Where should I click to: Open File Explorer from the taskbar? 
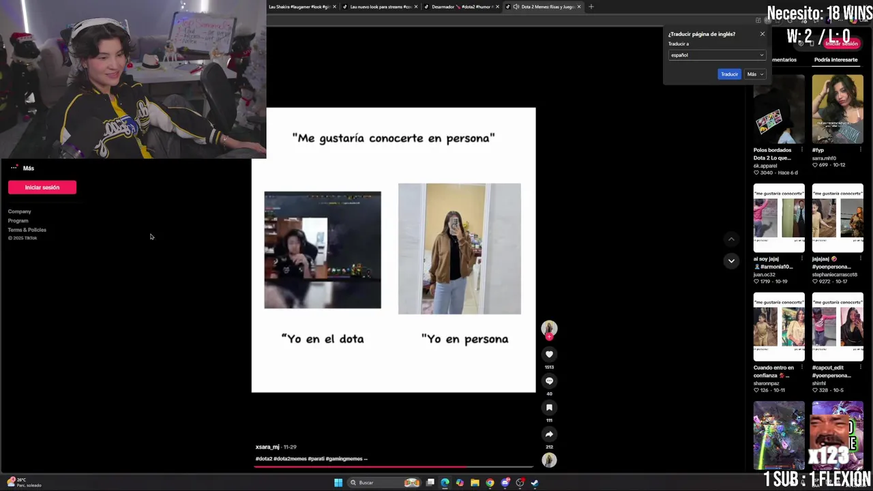[x=475, y=483]
